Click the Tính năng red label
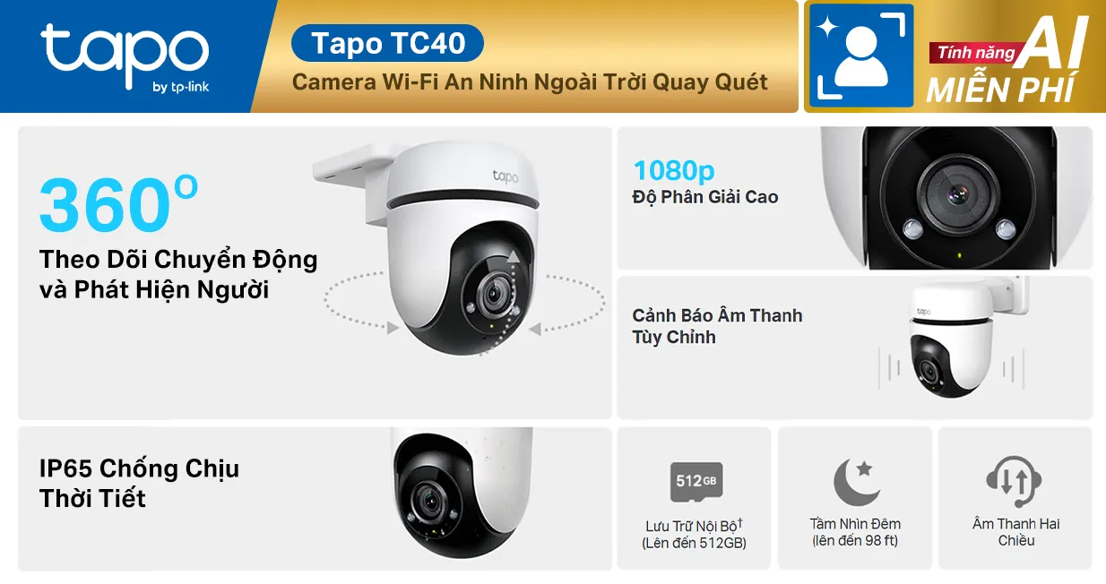Image resolution: width=1106 pixels, height=584 pixels. tap(974, 54)
